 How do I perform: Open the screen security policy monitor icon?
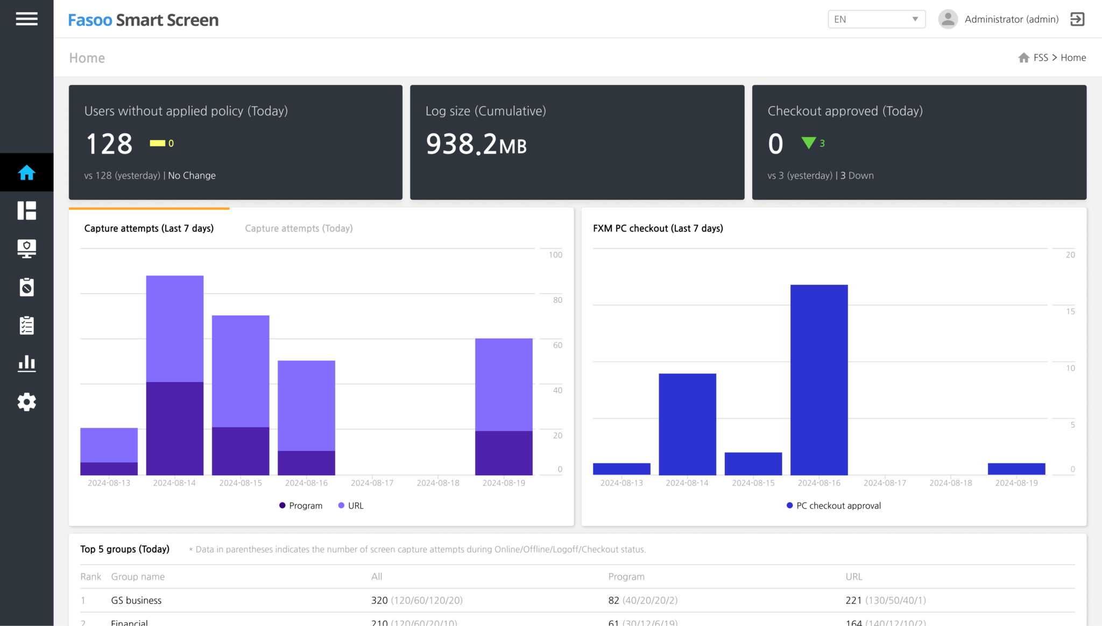[x=26, y=249]
